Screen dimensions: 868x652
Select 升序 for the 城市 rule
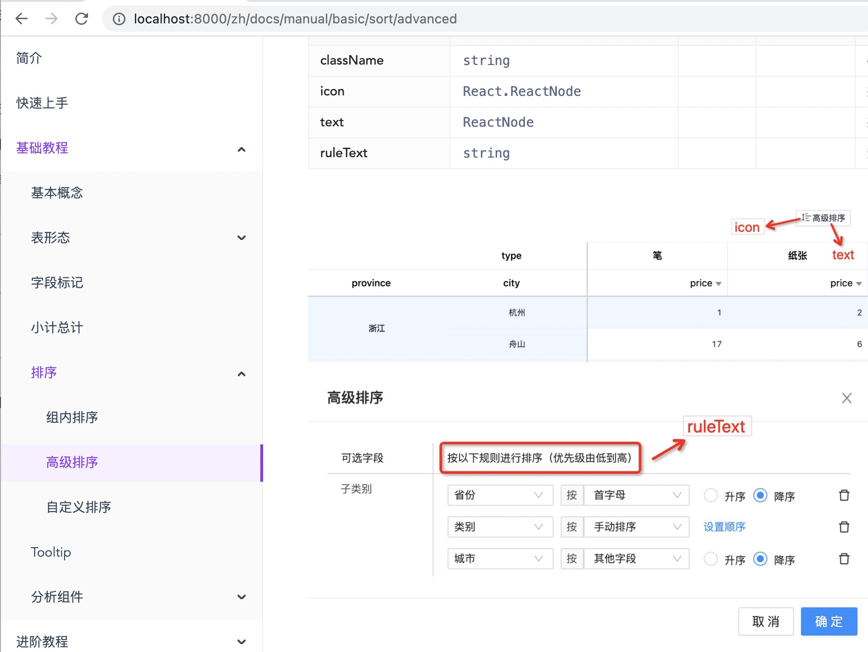711,558
